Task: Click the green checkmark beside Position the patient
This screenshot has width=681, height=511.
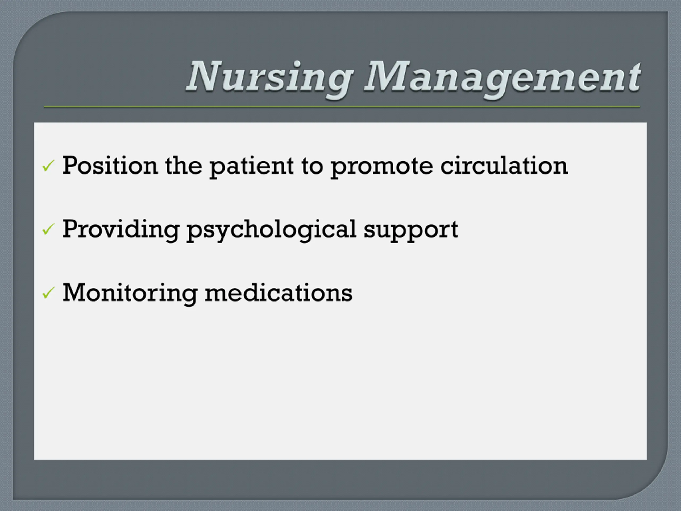Action: coord(48,166)
